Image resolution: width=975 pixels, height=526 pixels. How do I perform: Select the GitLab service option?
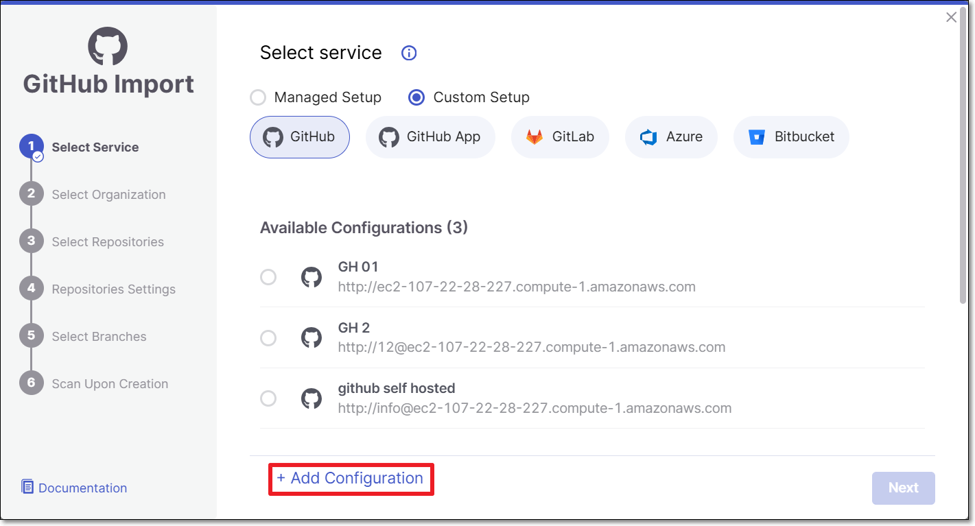(560, 136)
